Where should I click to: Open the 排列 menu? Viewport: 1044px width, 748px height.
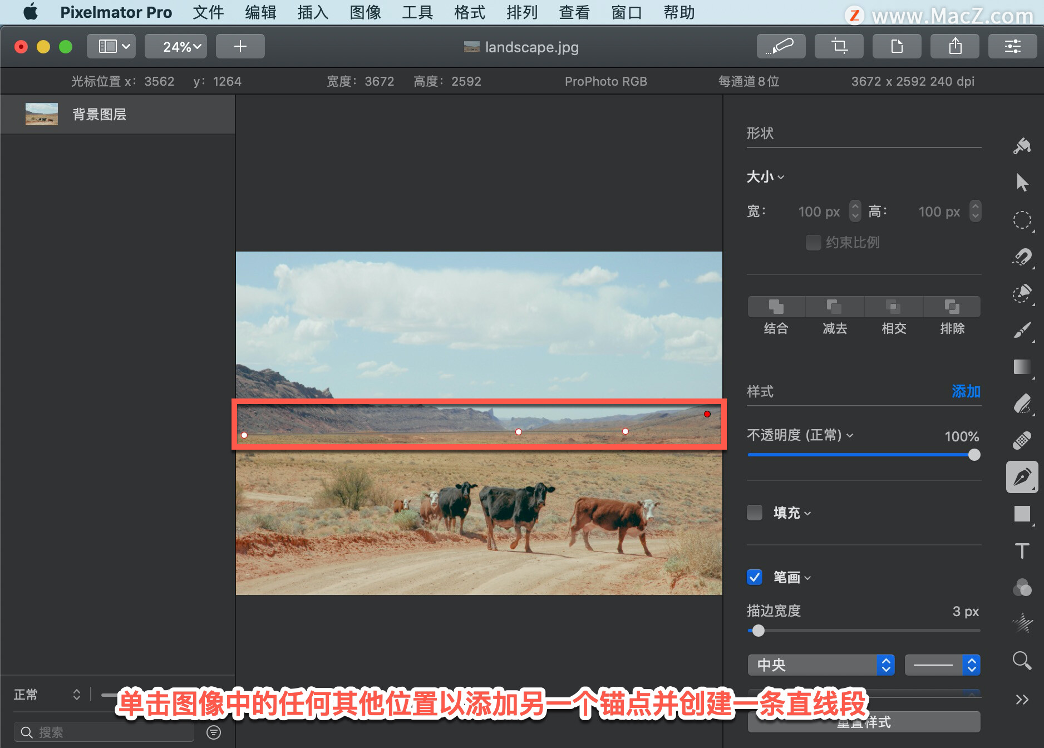tap(522, 12)
